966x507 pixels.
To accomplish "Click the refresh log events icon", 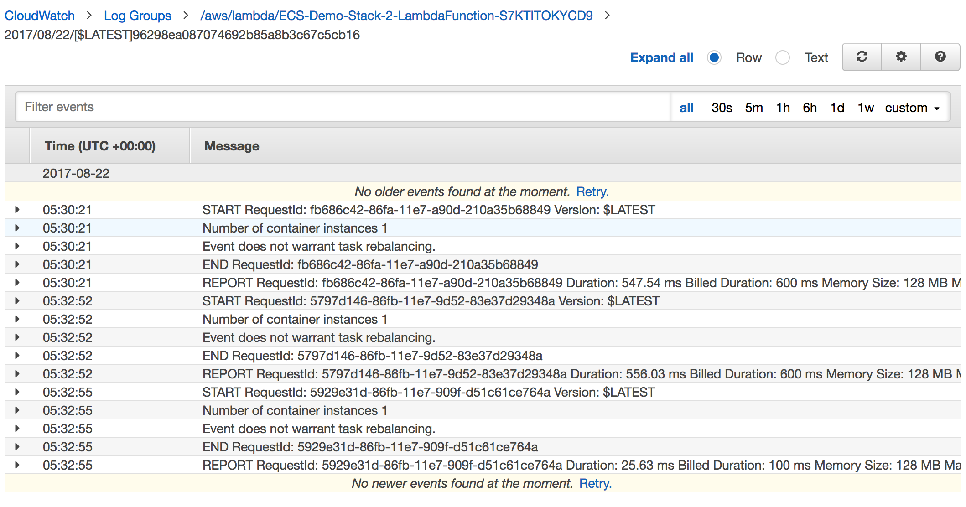I will 862,57.
